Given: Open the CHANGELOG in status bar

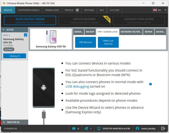Looking at the screenshot, I should [10, 128].
